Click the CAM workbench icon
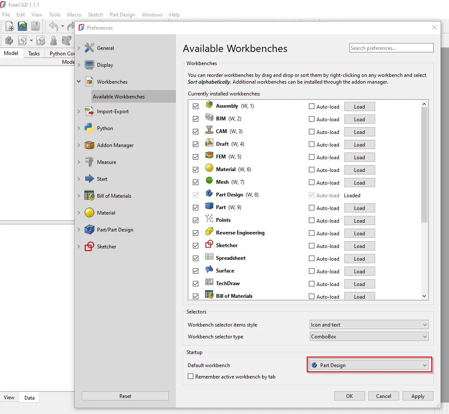The height and width of the screenshot is (414, 449). click(x=209, y=130)
